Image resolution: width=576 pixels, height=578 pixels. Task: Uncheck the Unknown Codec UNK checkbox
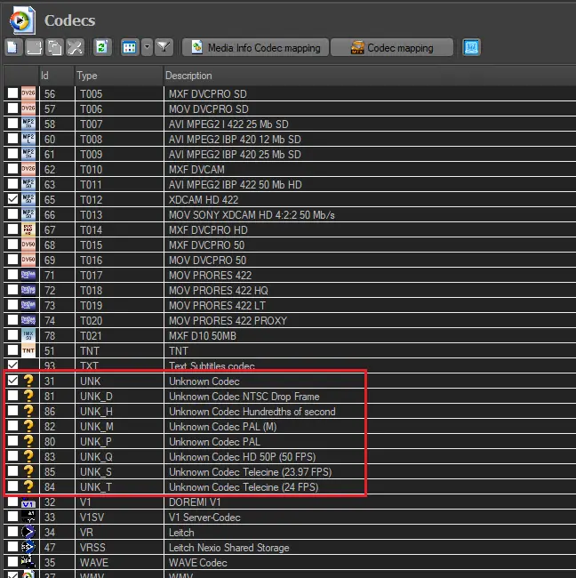coord(12,381)
